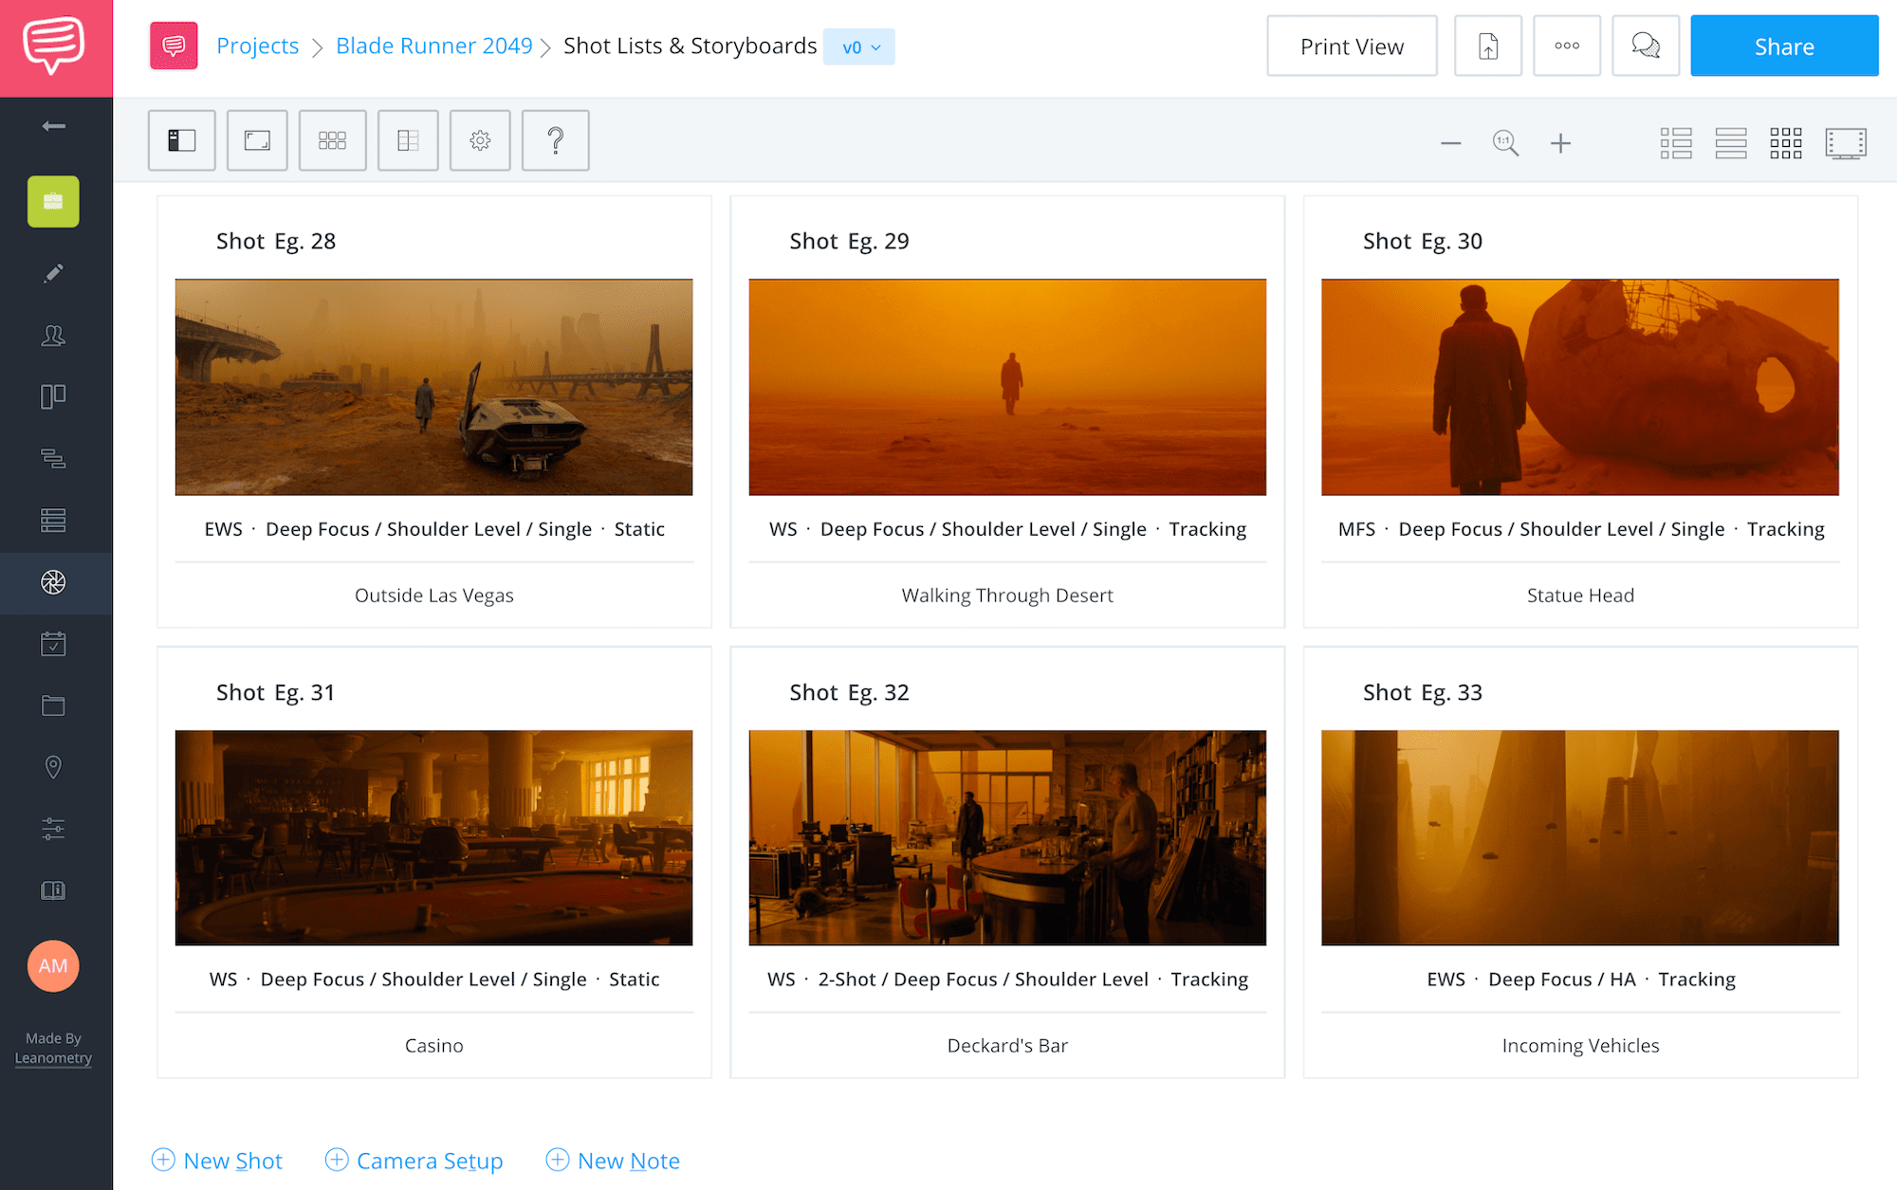This screenshot has width=1897, height=1190.
Task: Click the 'Incoming Vehicles' description
Action: (1580, 1046)
